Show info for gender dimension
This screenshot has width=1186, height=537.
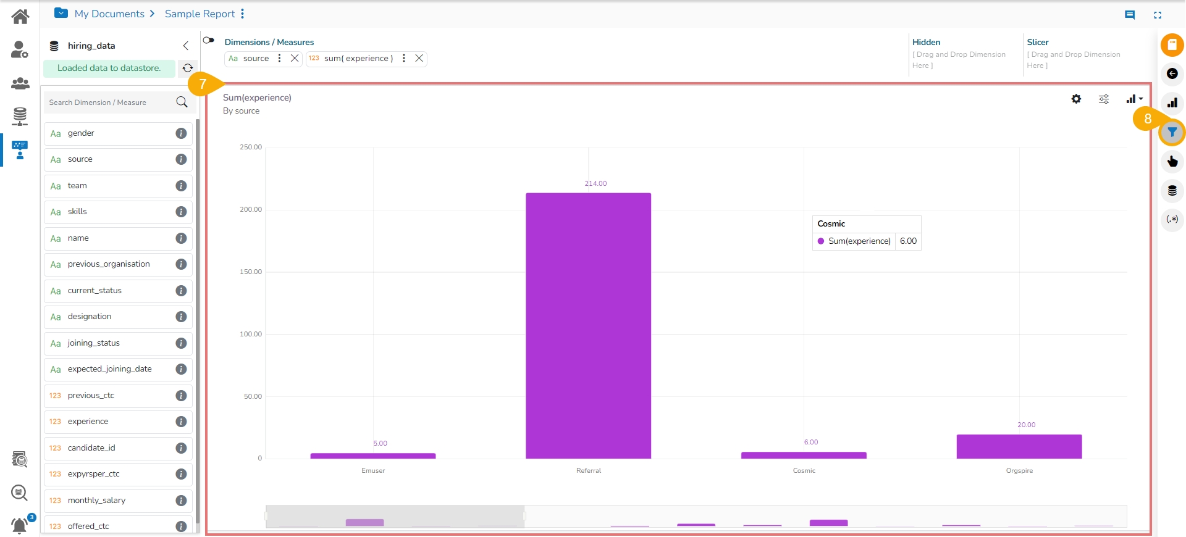click(181, 133)
